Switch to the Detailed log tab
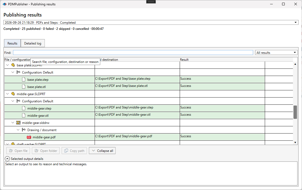This screenshot has height=190, width=302. (x=33, y=43)
